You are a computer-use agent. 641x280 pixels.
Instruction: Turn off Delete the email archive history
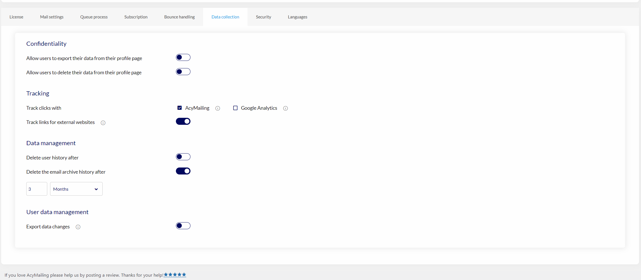tap(183, 171)
